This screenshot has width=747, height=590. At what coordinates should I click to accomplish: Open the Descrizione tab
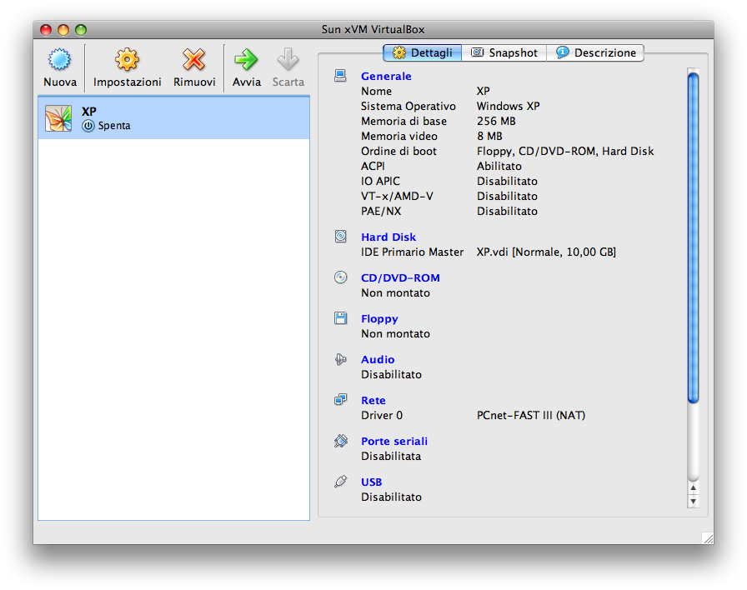point(595,52)
